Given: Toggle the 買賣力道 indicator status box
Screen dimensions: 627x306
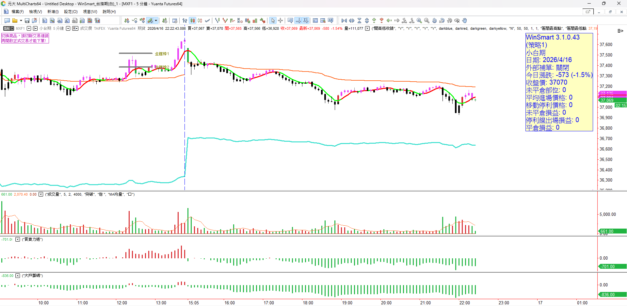Looking at the screenshot, I should (x=18, y=239).
